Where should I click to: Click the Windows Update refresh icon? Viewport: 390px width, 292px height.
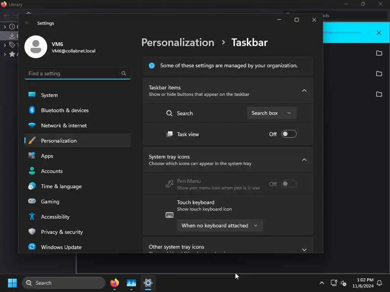tap(32, 247)
